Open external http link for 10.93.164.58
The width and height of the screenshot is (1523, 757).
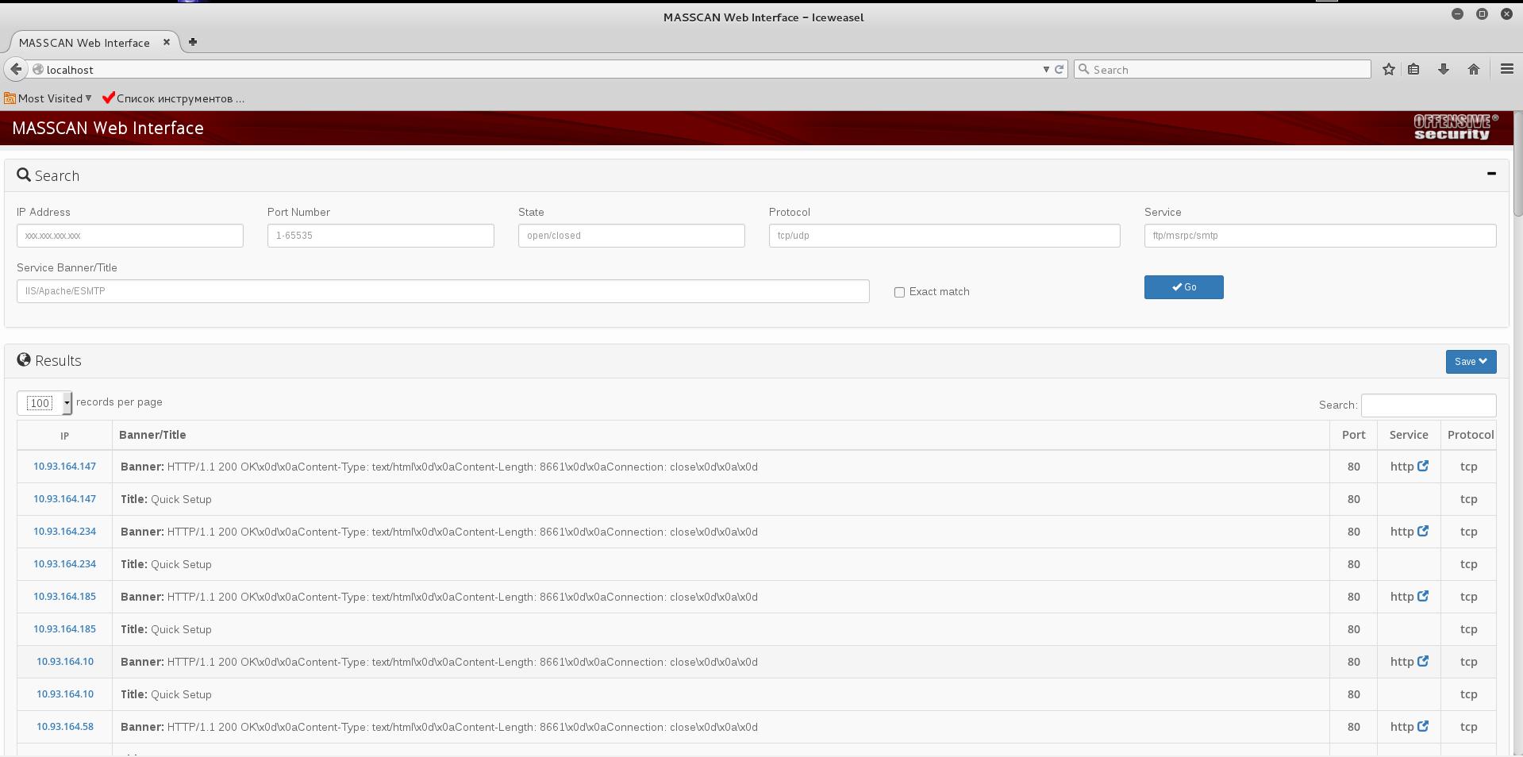[1422, 727]
